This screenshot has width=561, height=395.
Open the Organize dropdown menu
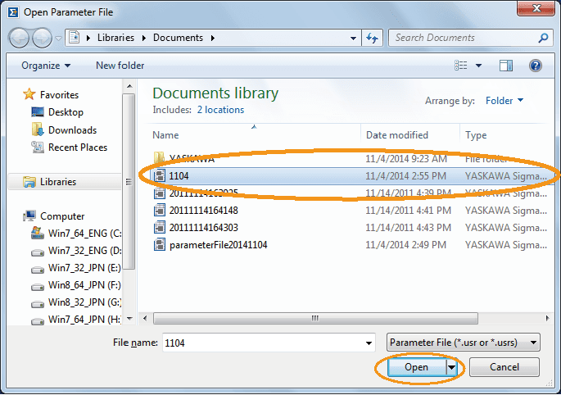pos(46,66)
